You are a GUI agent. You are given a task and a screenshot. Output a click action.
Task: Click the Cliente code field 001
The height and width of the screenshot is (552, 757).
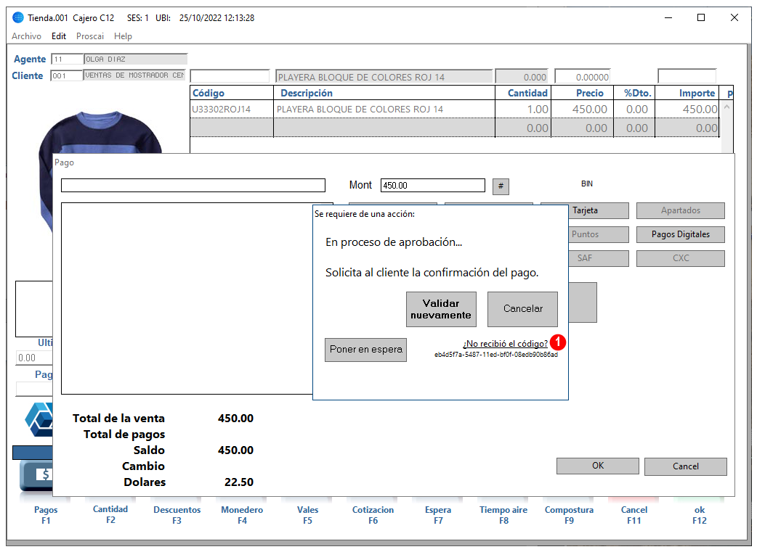[x=66, y=75]
